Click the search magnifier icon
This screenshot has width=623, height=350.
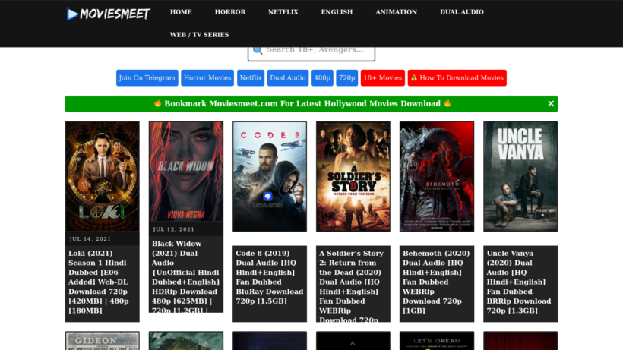[258, 50]
